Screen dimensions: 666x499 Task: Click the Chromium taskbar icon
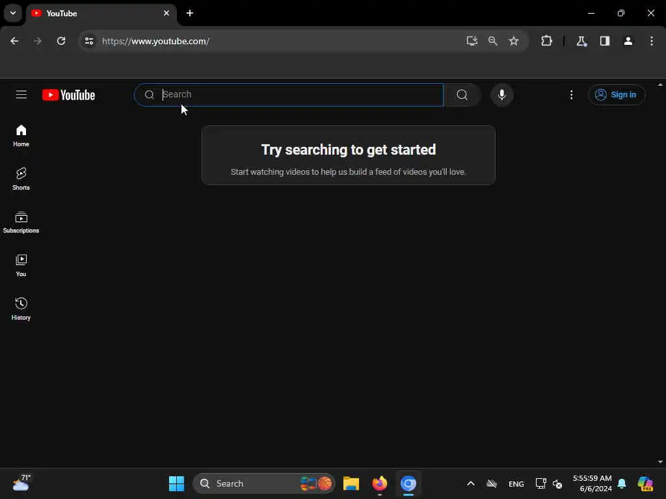(408, 483)
